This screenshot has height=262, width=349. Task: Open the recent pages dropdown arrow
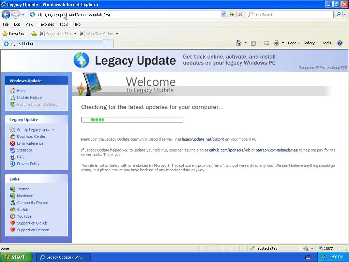click(x=23, y=15)
